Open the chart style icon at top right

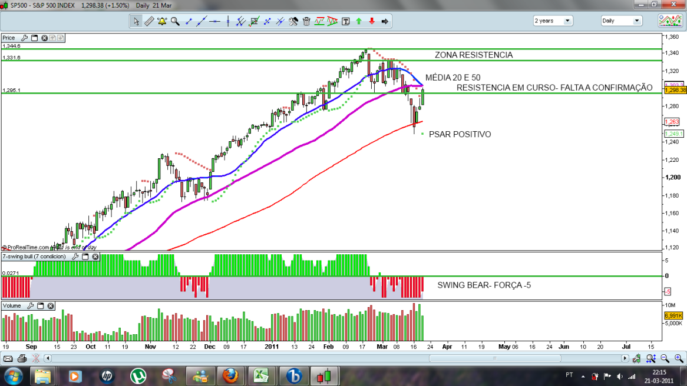[671, 21]
